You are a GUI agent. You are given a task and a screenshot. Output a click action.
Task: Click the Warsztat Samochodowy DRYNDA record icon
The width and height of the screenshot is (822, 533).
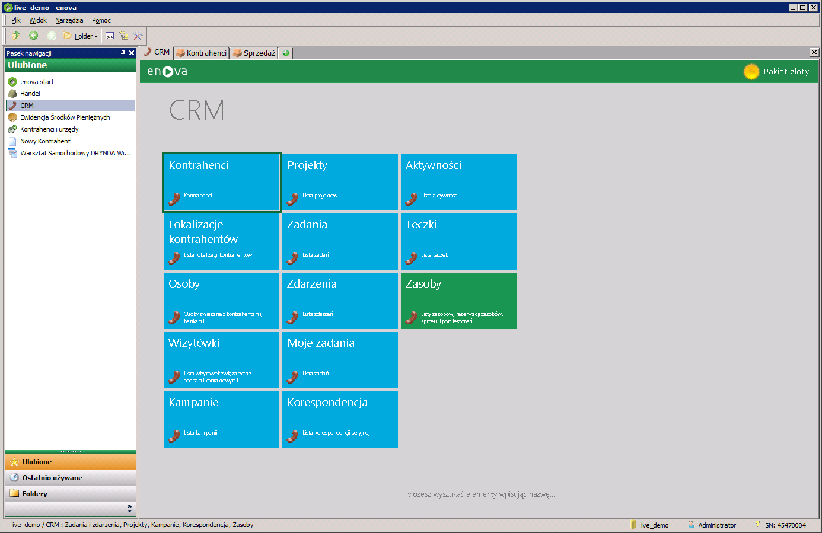tap(12, 153)
